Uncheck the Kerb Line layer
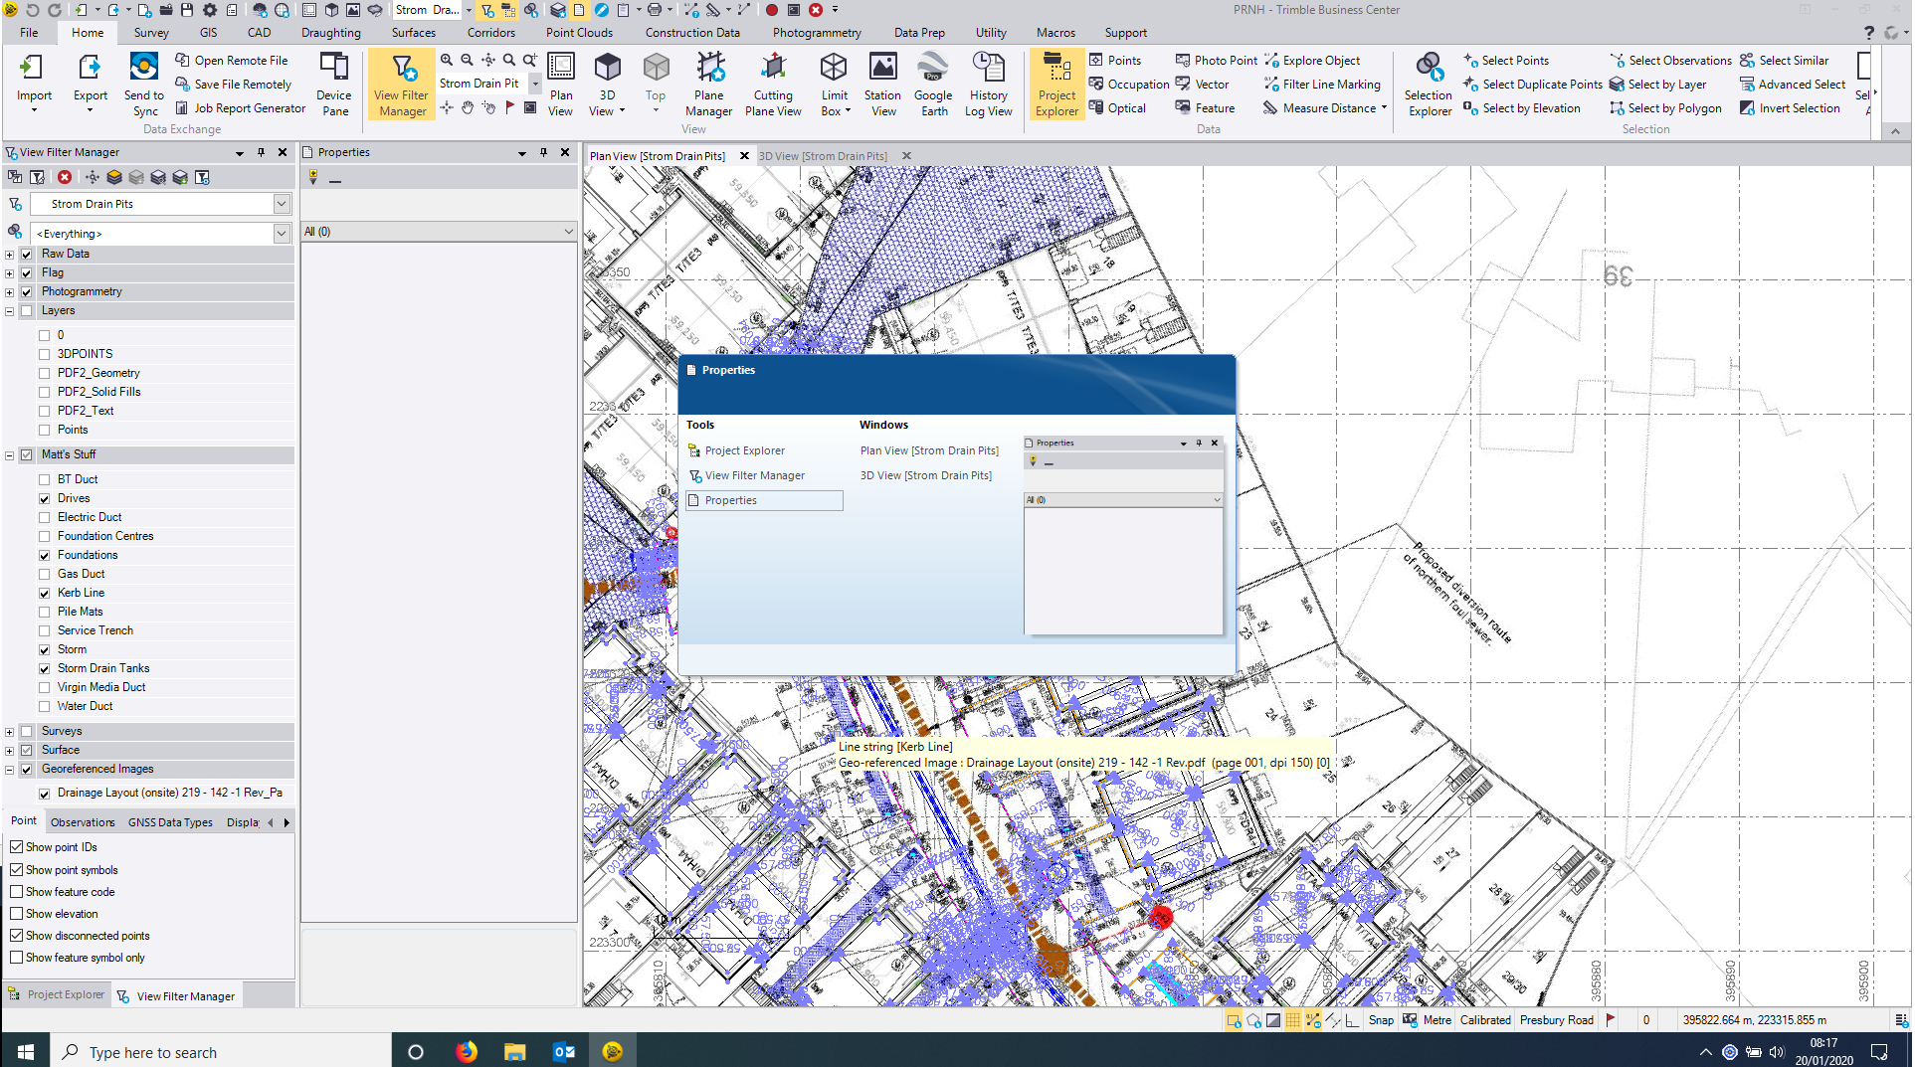This screenshot has height=1067, width=1915. click(x=45, y=593)
